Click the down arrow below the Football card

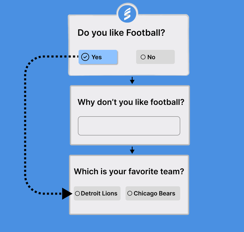click(x=132, y=80)
